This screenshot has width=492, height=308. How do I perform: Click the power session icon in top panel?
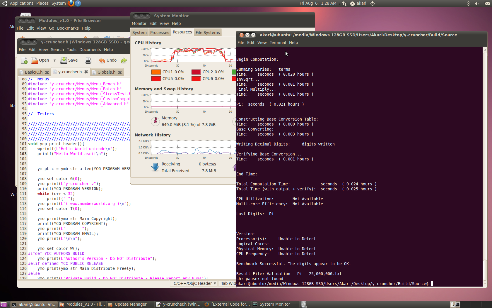pos(373,4)
